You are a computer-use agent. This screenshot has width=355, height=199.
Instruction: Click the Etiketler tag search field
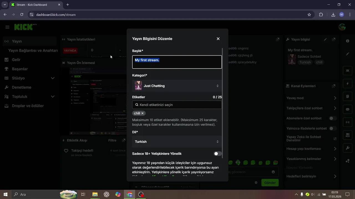coord(177,105)
